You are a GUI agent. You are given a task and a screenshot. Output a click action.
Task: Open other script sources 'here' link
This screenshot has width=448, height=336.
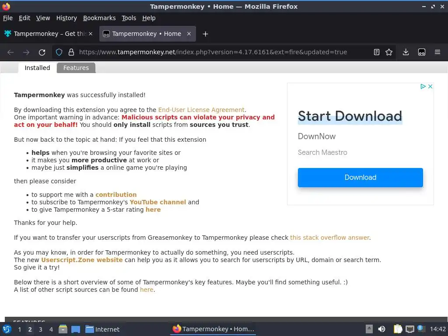147,290
